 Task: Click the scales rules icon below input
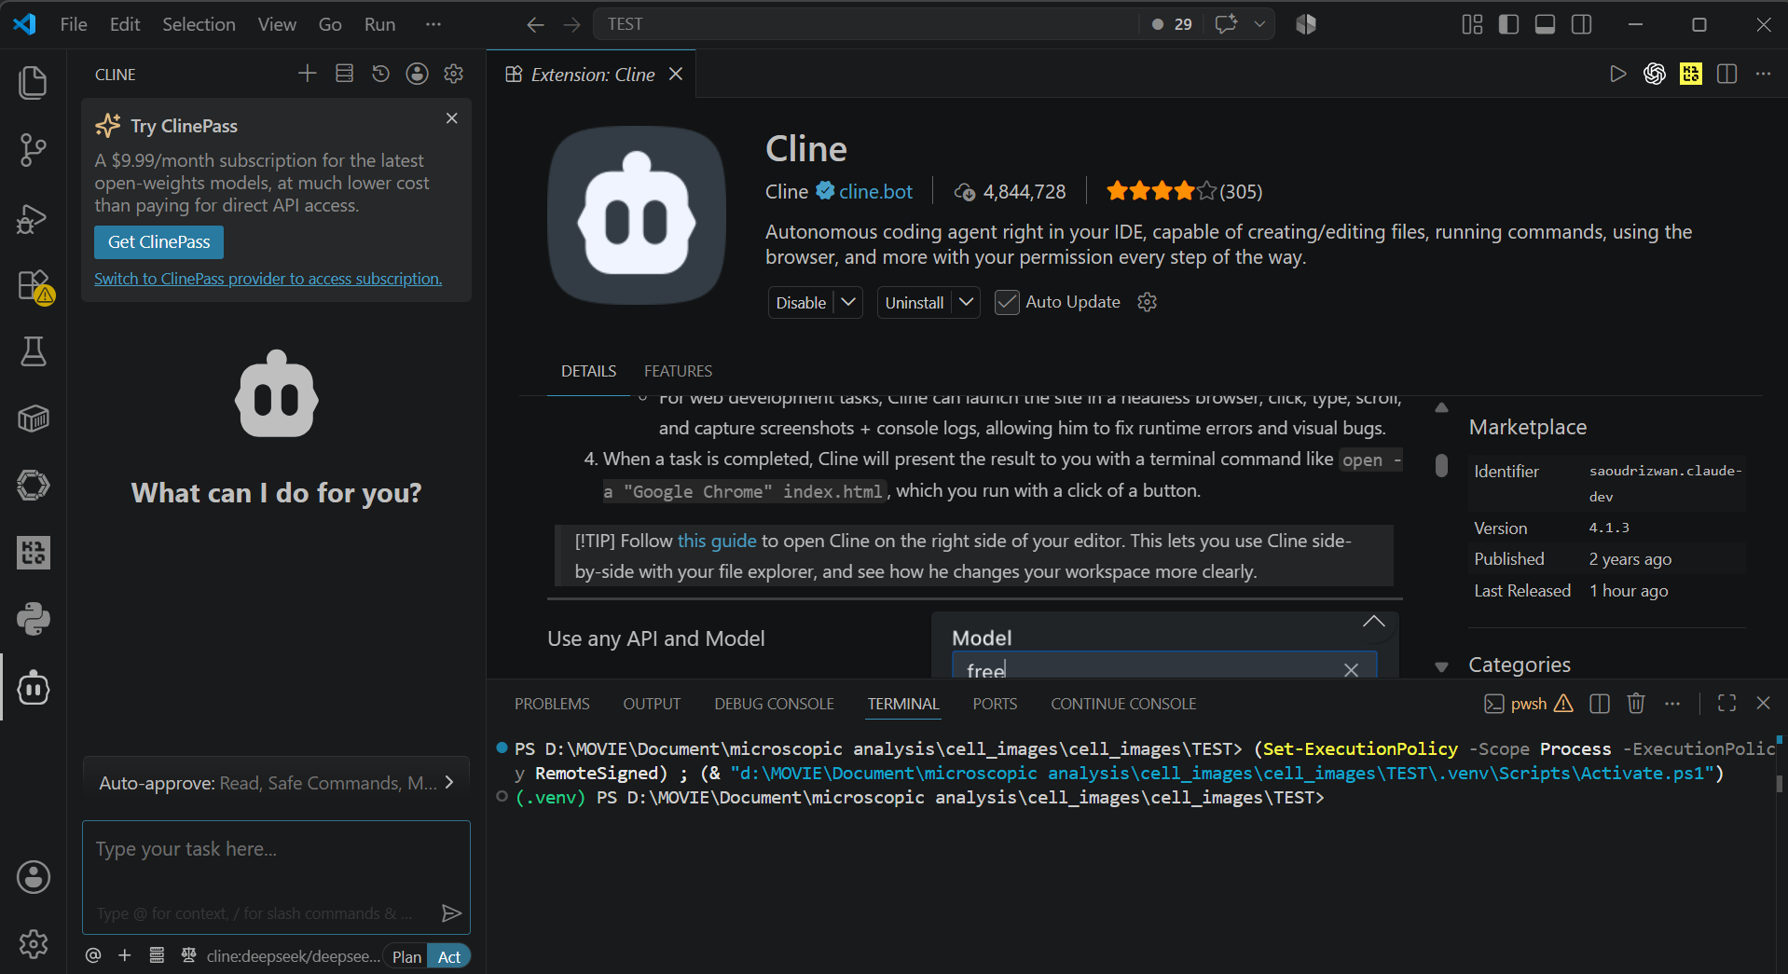point(188,956)
